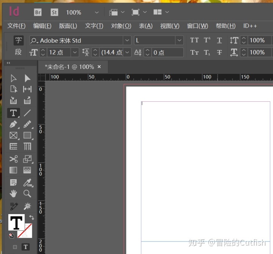Enable formatting affects container button
This screenshot has height=254, width=273.
[15, 247]
